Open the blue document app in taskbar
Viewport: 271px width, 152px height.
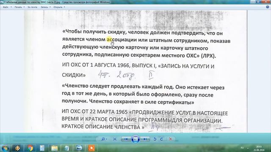pyautogui.click(x=42, y=148)
